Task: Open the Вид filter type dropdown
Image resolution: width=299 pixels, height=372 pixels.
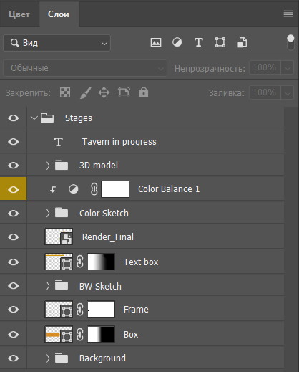Action: click(x=57, y=43)
